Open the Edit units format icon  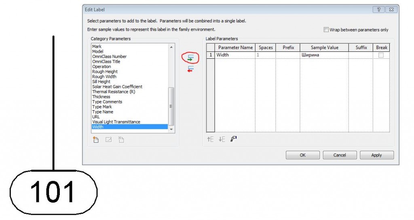pos(233,139)
